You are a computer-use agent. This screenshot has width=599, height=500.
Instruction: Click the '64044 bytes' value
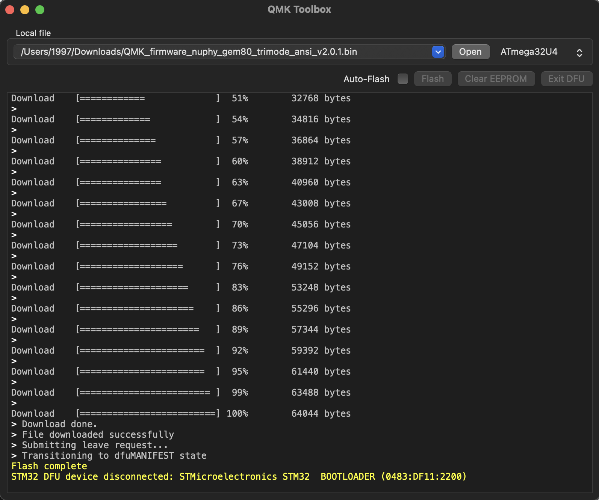point(321,414)
